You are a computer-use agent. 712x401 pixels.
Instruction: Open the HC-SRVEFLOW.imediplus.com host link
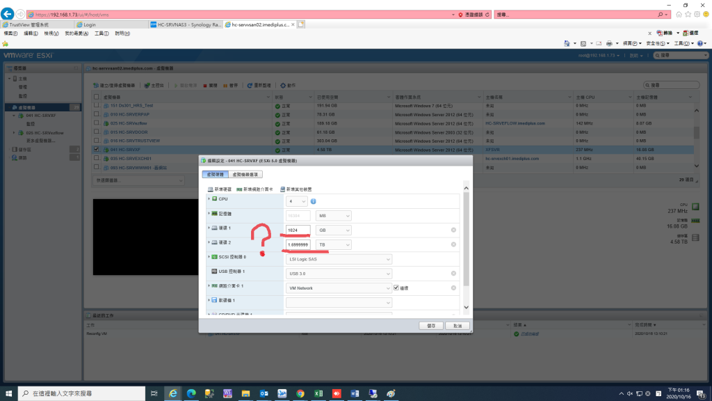(x=515, y=123)
